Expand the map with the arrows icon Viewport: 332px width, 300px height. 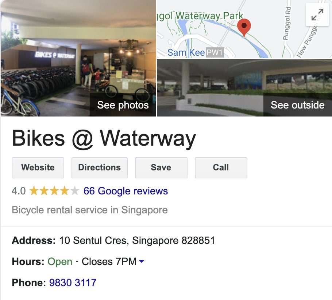pos(317,15)
